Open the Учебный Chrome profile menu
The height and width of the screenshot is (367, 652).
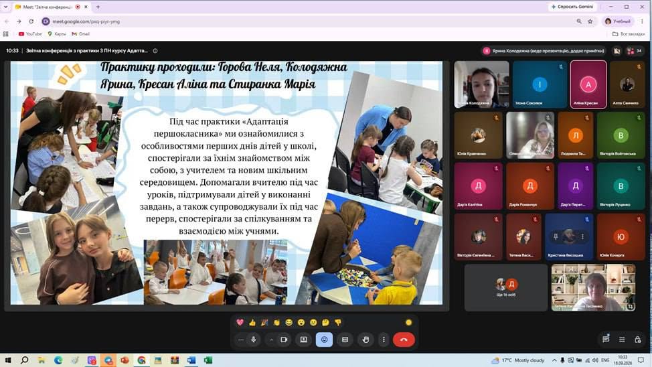tap(617, 21)
